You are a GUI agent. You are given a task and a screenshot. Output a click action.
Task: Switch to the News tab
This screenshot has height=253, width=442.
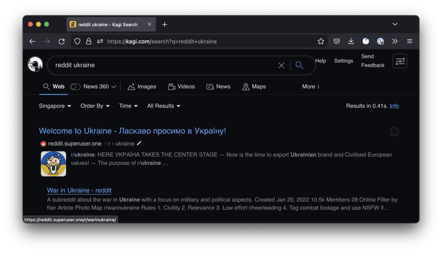tap(218, 86)
